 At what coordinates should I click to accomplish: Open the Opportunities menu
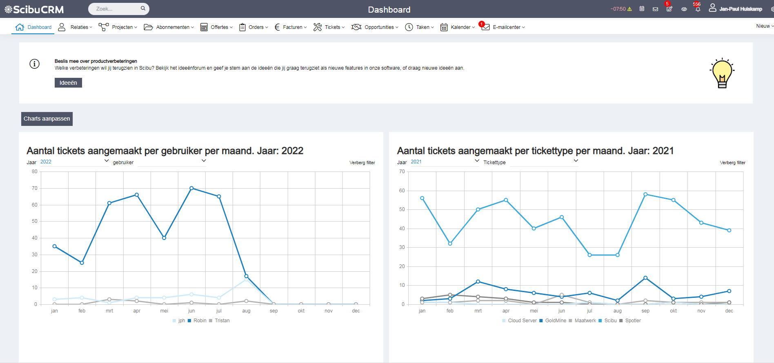click(x=375, y=27)
